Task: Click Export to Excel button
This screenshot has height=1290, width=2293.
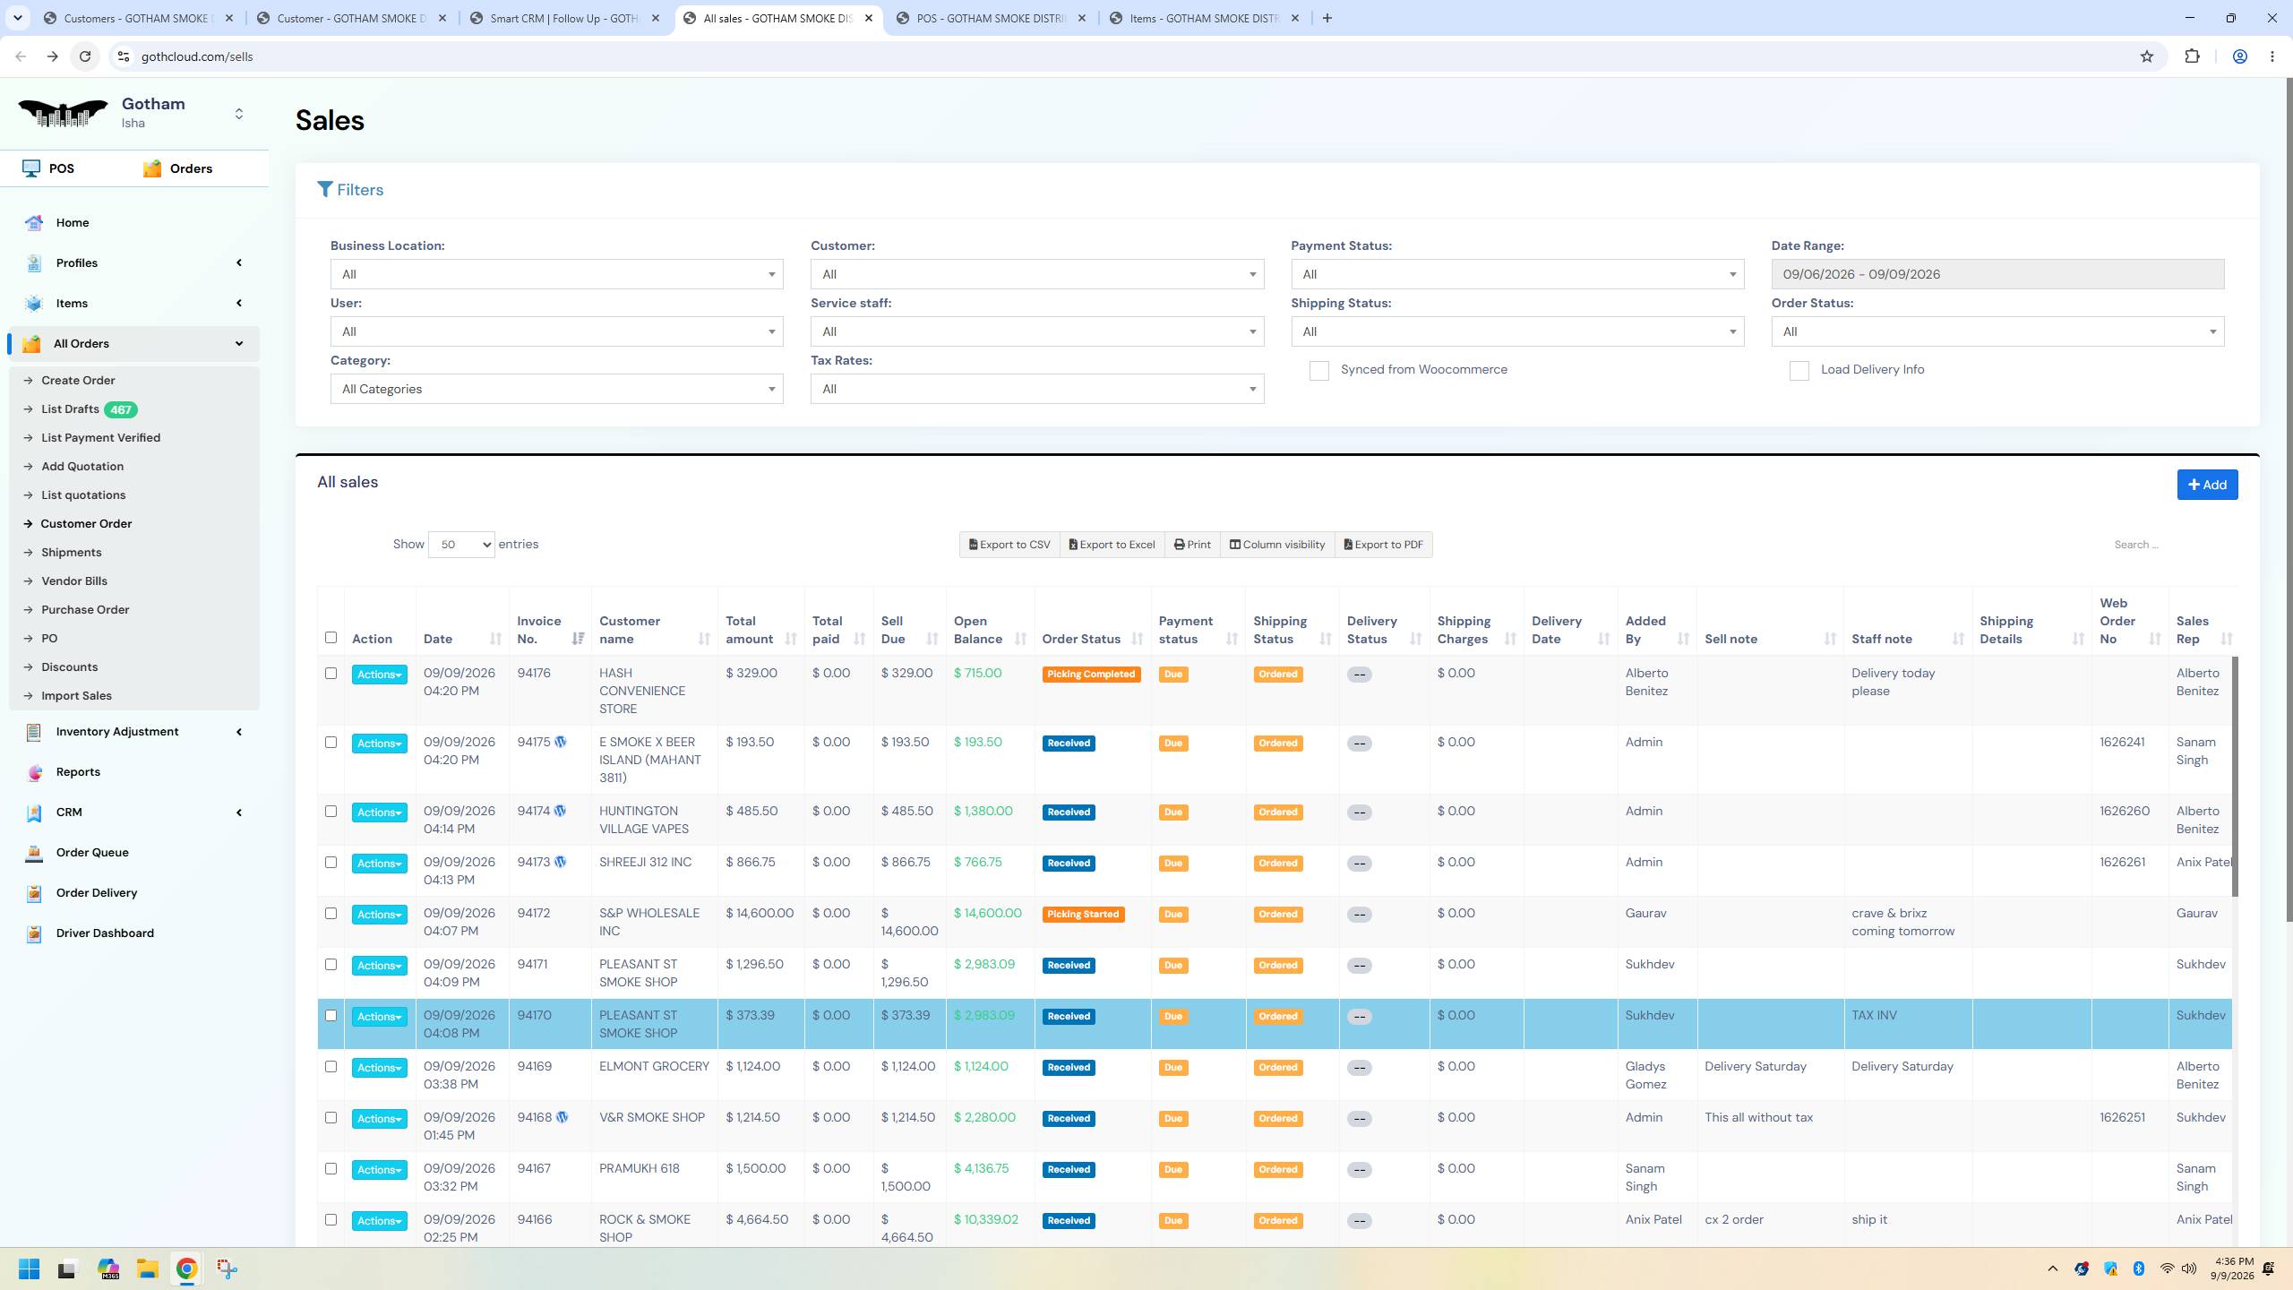Action: tap(1112, 545)
